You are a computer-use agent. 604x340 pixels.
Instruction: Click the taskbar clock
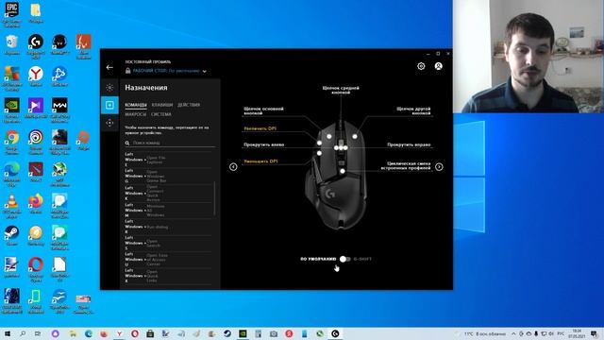[577, 333]
